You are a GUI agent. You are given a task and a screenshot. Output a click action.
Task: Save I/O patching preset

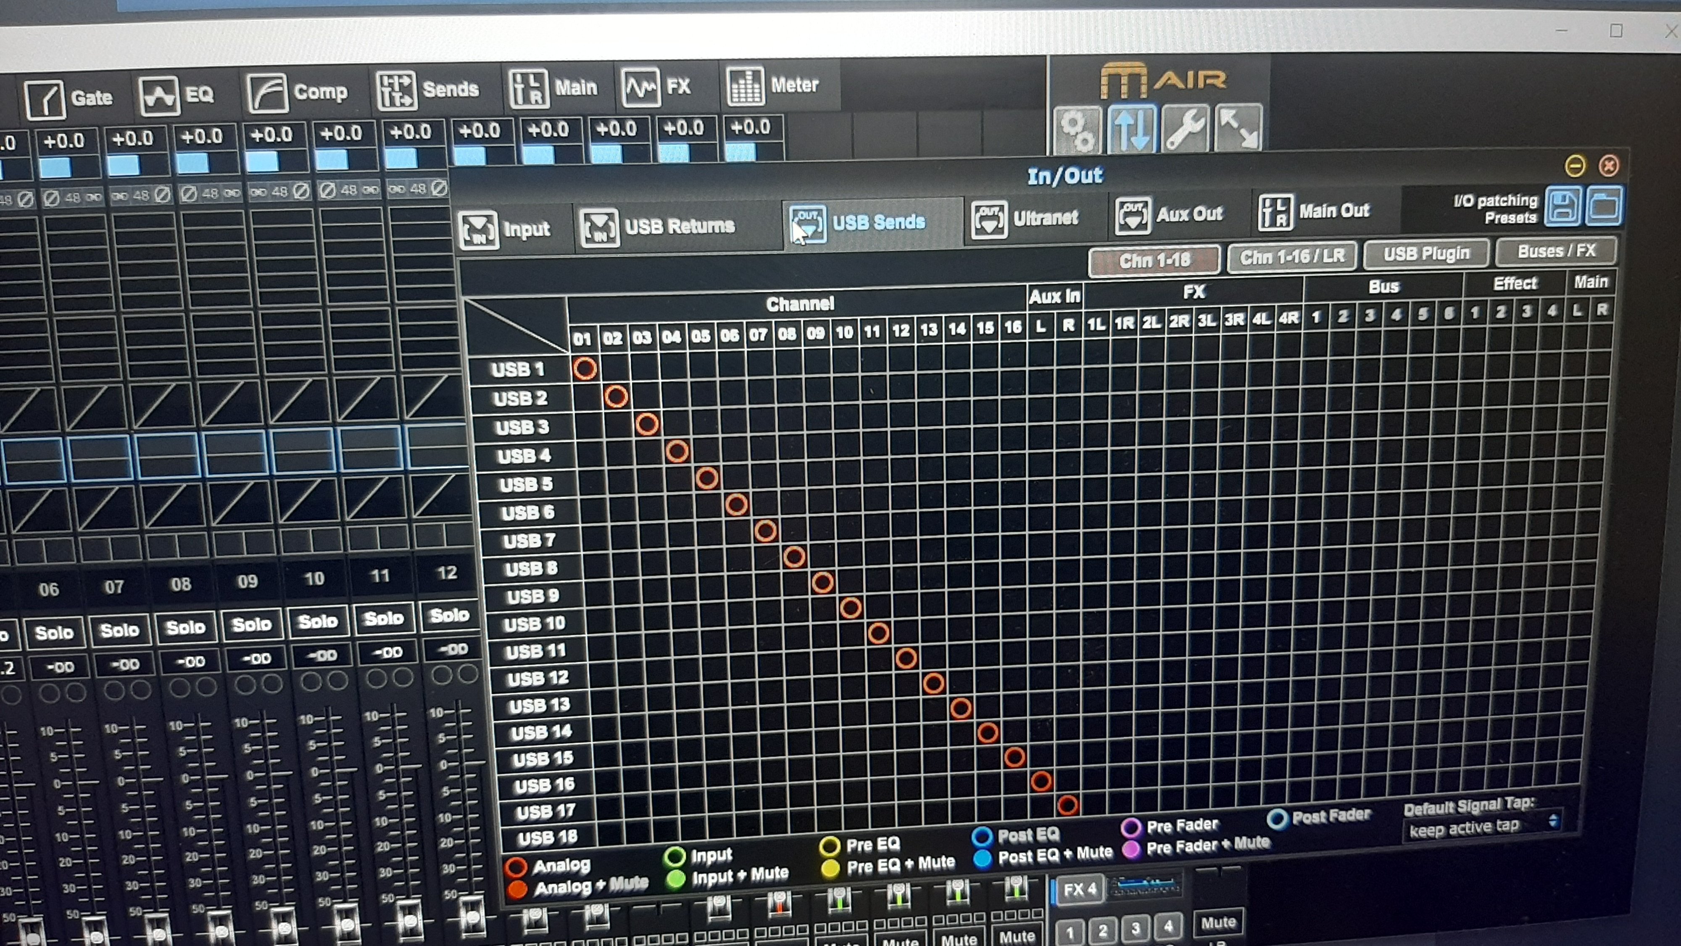click(1563, 207)
